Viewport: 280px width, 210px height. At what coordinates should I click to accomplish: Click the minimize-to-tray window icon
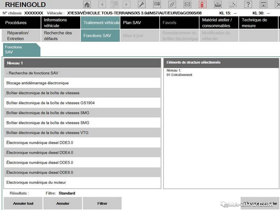(264, 5)
